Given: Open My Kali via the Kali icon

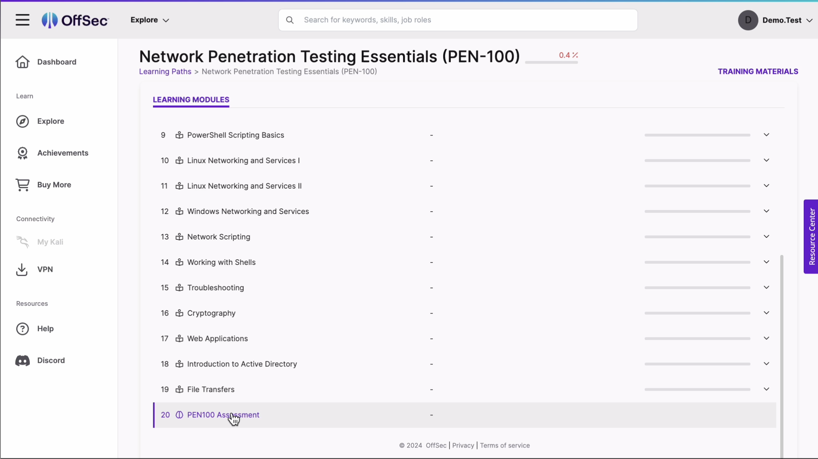Looking at the screenshot, I should 23,242.
